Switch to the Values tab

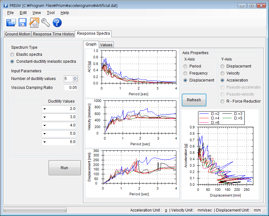coord(106,45)
